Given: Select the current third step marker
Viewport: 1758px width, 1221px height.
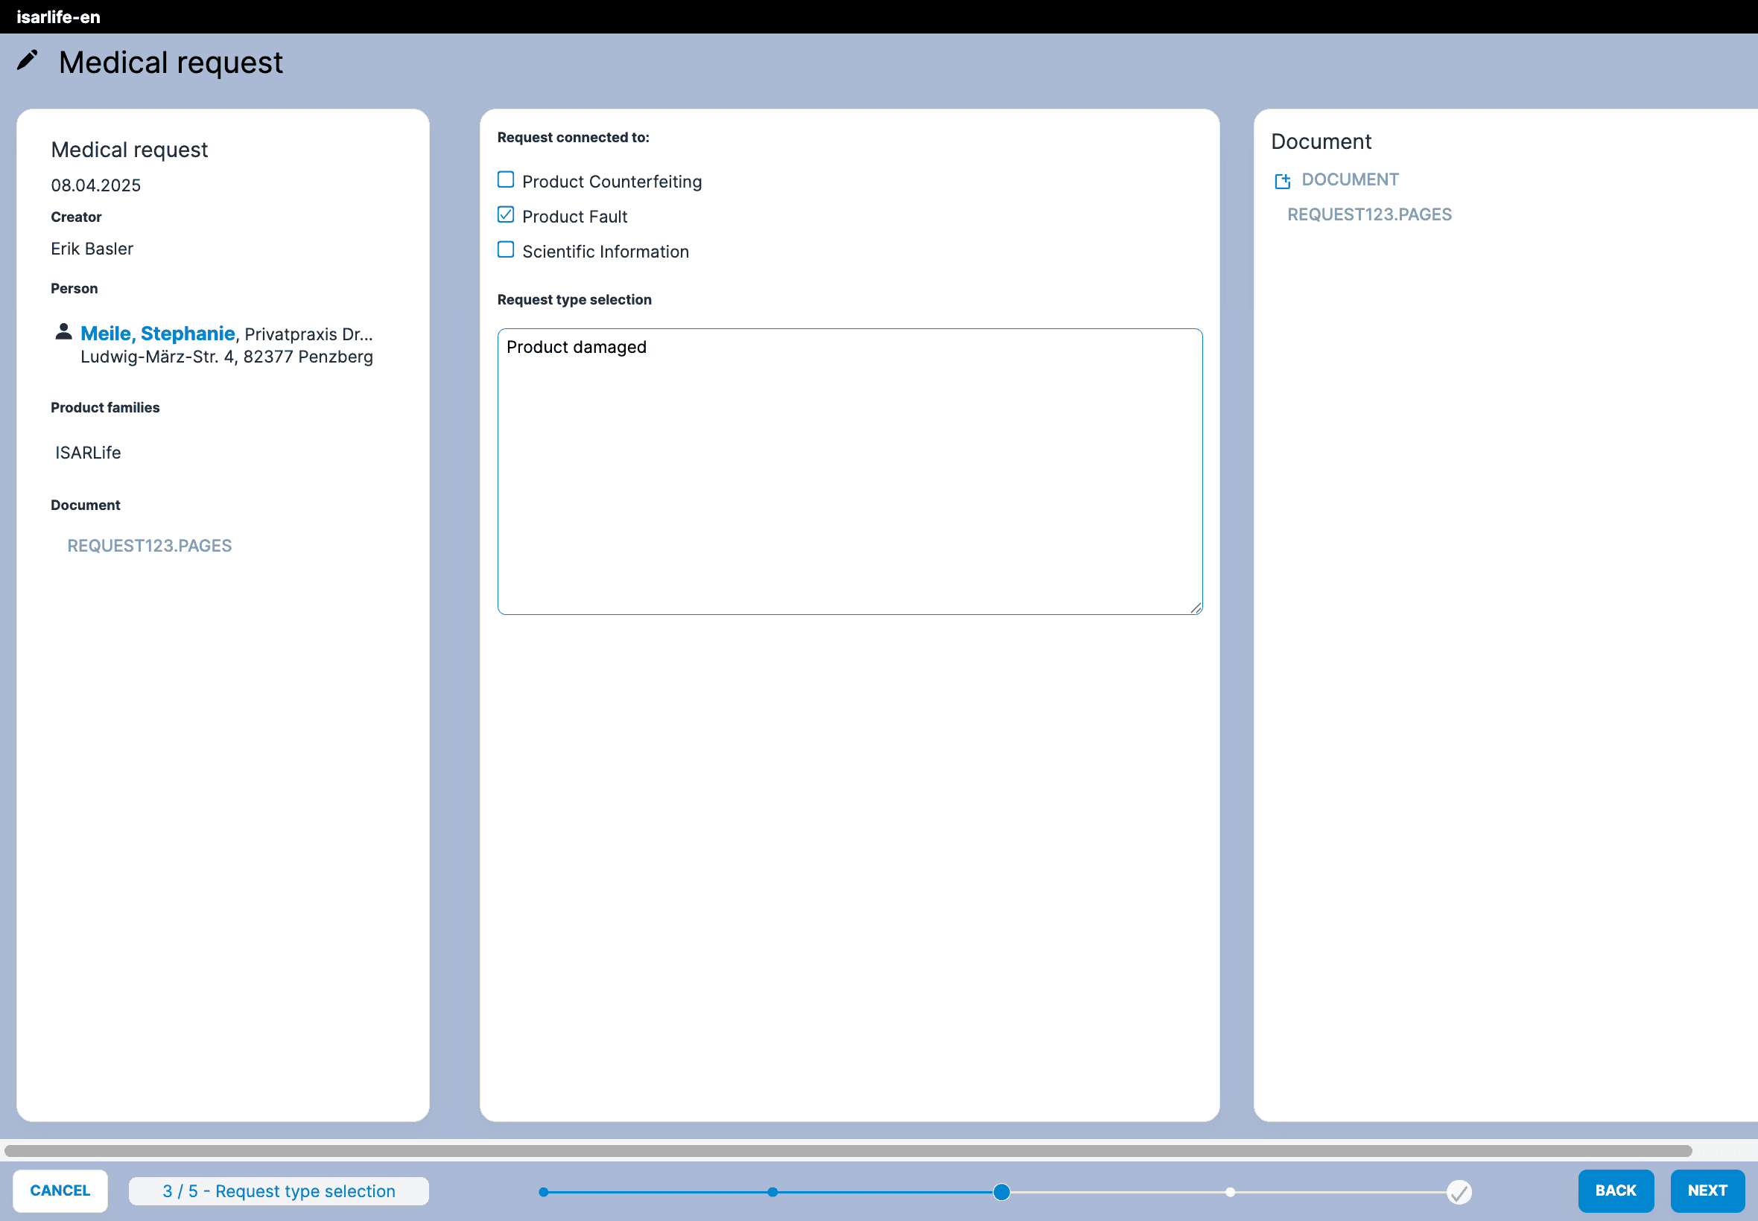Looking at the screenshot, I should [x=1001, y=1192].
